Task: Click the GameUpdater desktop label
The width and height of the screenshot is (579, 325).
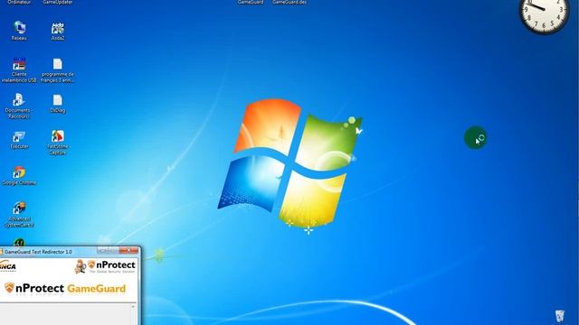Action: pos(58,2)
